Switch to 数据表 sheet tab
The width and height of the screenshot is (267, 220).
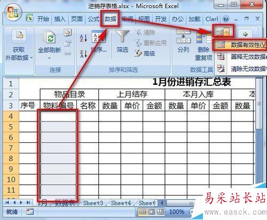tap(65, 203)
